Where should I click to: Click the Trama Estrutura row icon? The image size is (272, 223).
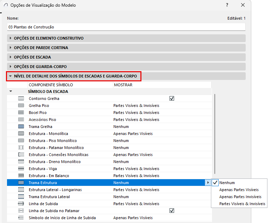click(21, 182)
